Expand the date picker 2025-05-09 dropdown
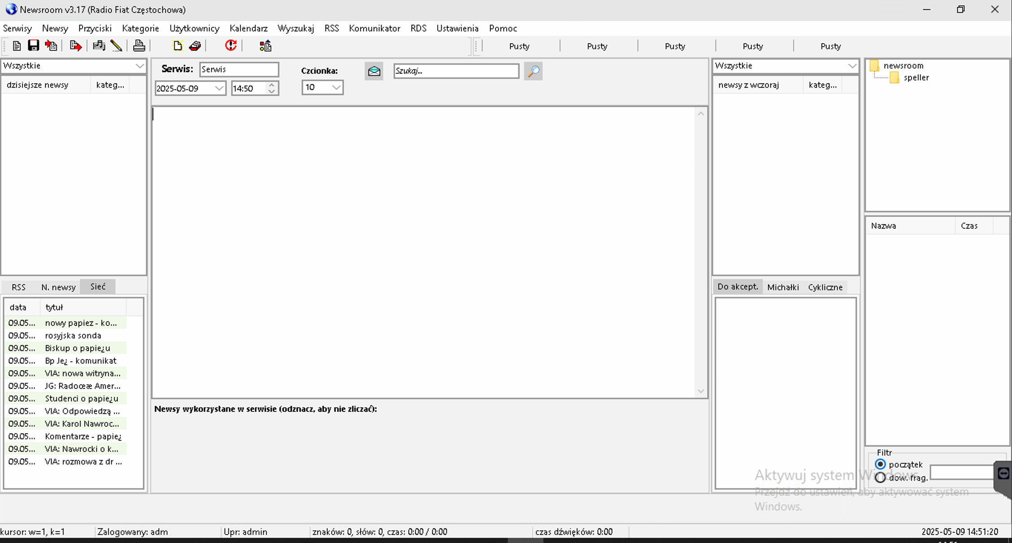Screen dimensions: 1012x543 (x=219, y=88)
